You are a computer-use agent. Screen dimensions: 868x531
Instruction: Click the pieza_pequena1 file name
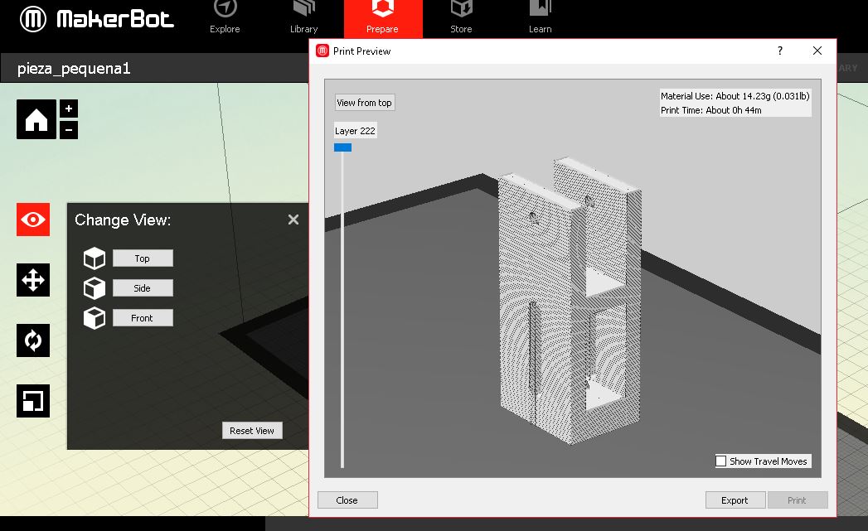click(x=74, y=69)
